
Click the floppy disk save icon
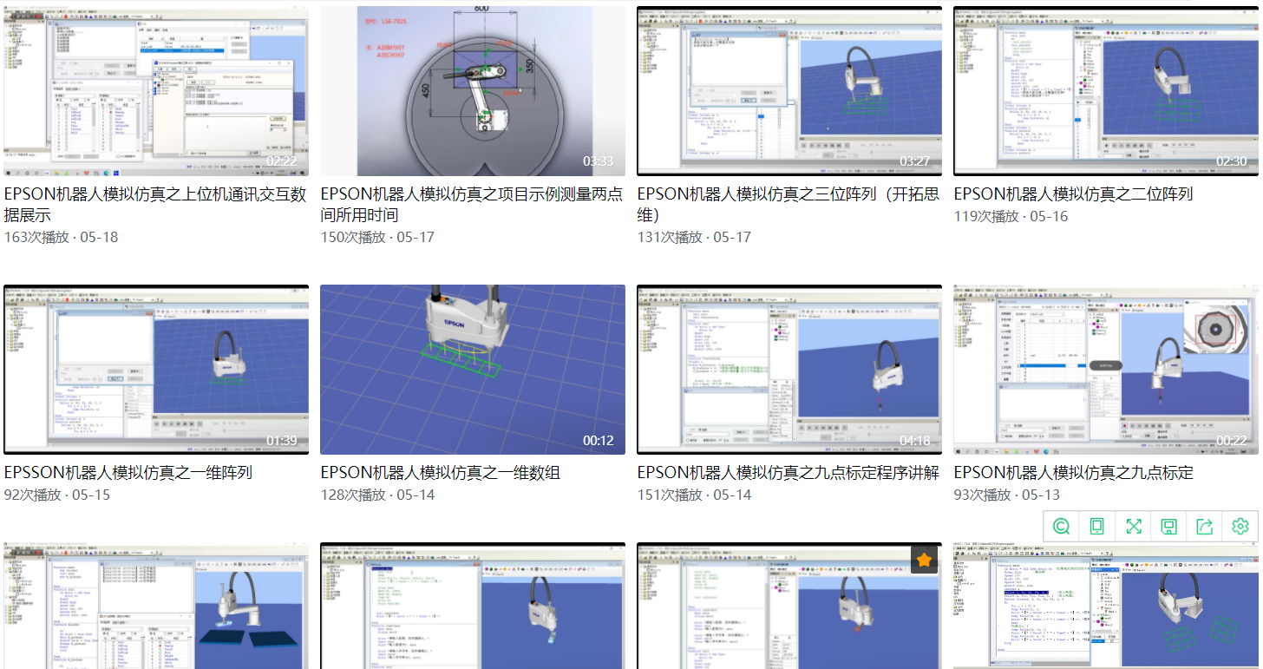[x=1168, y=526]
